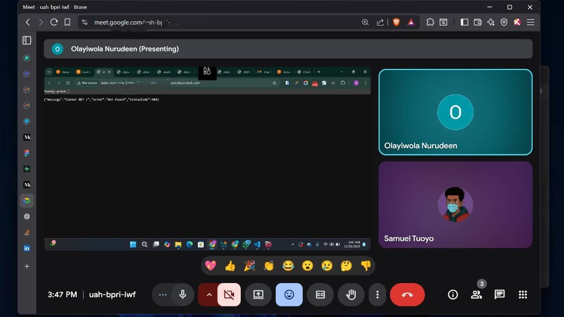Add a new tab with plus button
This screenshot has width=564, height=317.
[27, 267]
